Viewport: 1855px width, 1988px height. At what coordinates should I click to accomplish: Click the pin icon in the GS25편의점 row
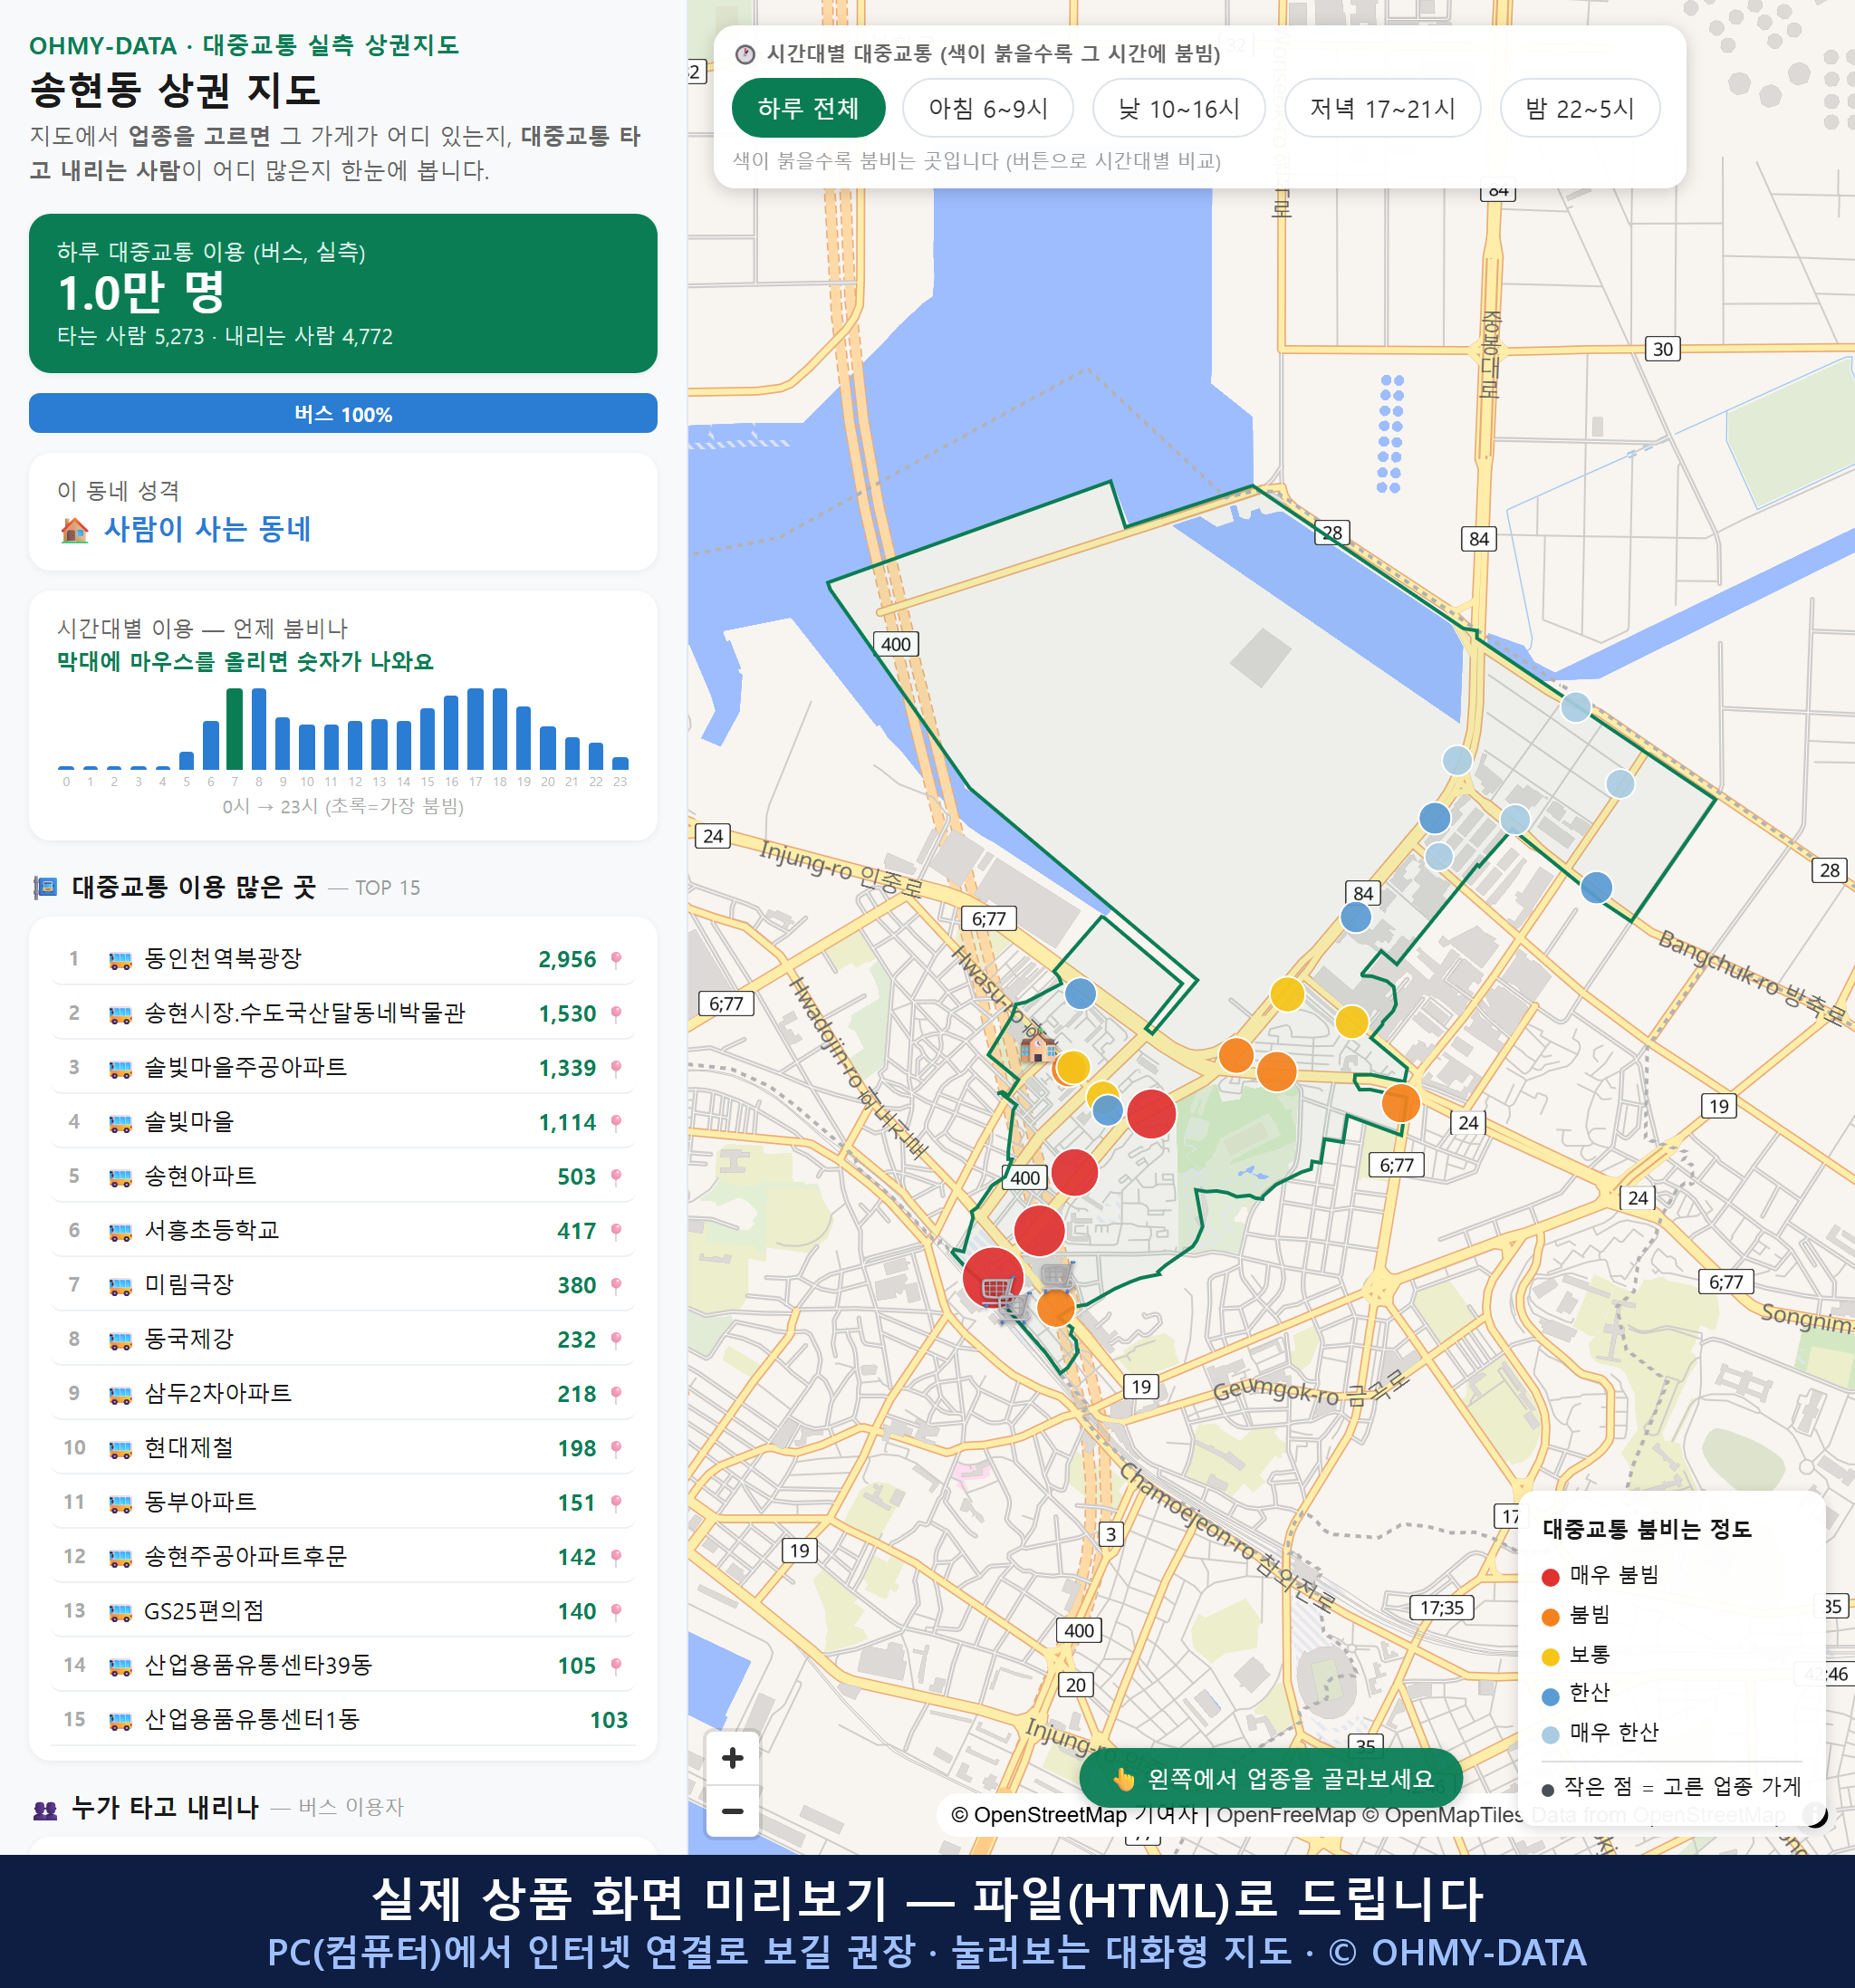(616, 1611)
